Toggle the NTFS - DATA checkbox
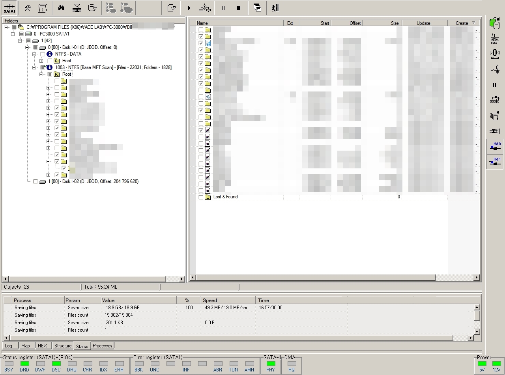 click(43, 54)
